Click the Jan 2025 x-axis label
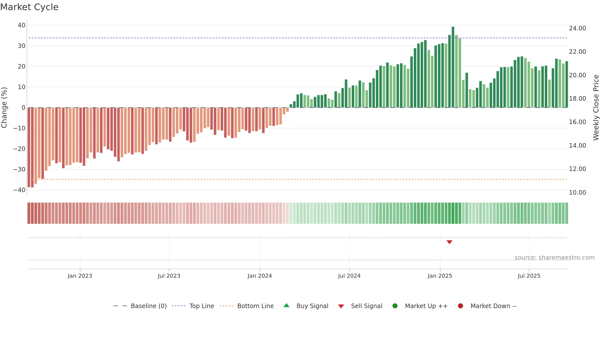Image resolution: width=603 pixels, height=339 pixels. coord(440,276)
